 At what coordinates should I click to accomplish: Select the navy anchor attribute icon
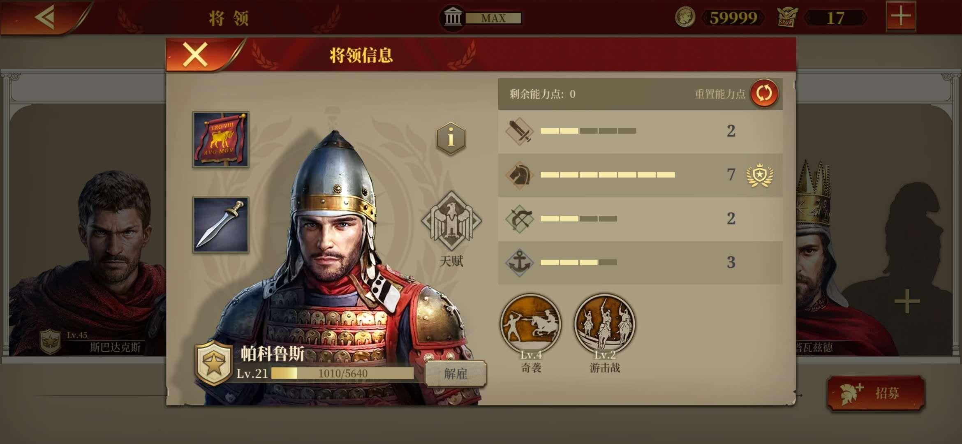pos(519,262)
